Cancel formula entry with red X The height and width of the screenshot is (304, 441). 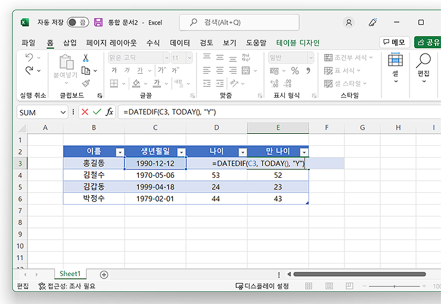(x=85, y=112)
